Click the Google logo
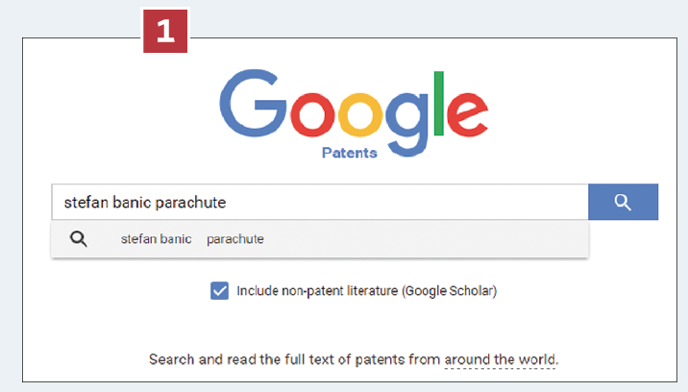 354,113
